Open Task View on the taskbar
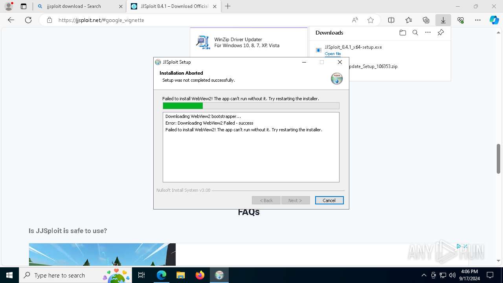This screenshot has height=283, width=503. [x=141, y=275]
